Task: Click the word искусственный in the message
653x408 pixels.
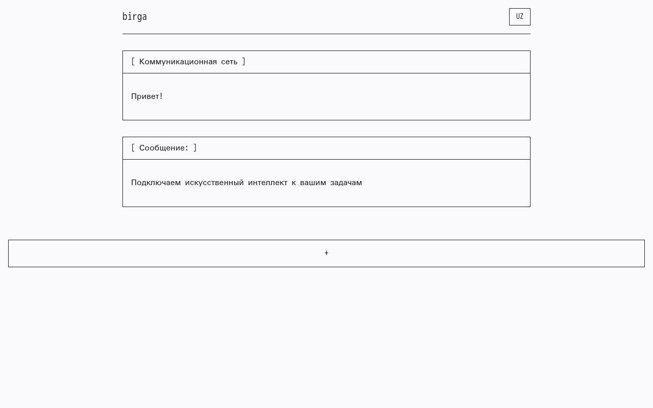Action: pos(214,183)
